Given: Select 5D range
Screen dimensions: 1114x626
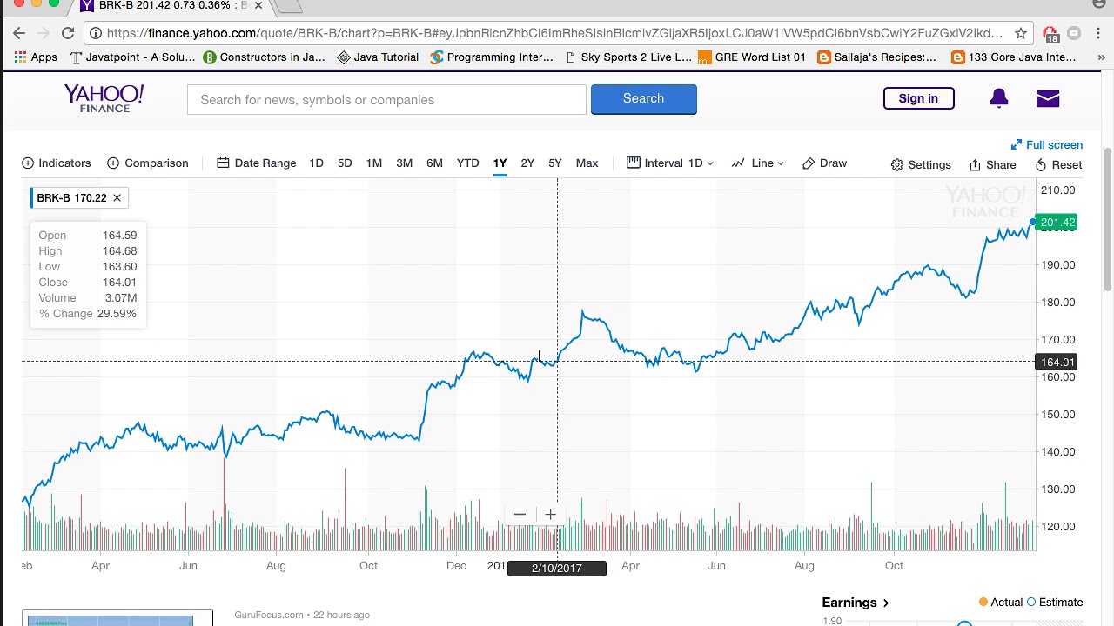Looking at the screenshot, I should click(345, 163).
